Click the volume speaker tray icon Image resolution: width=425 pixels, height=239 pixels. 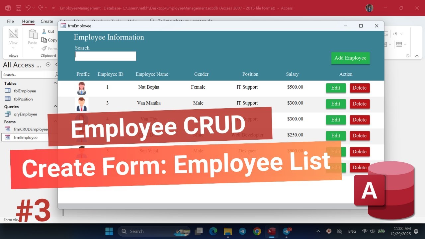(x=372, y=231)
